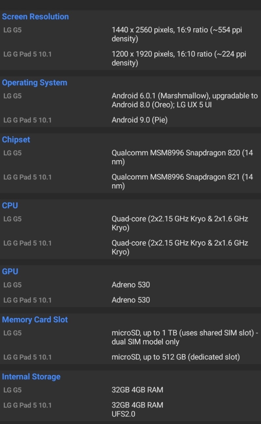This screenshot has height=424, width=261.
Task: Select LG G5 label under GPU
Action: pyautogui.click(x=12, y=285)
